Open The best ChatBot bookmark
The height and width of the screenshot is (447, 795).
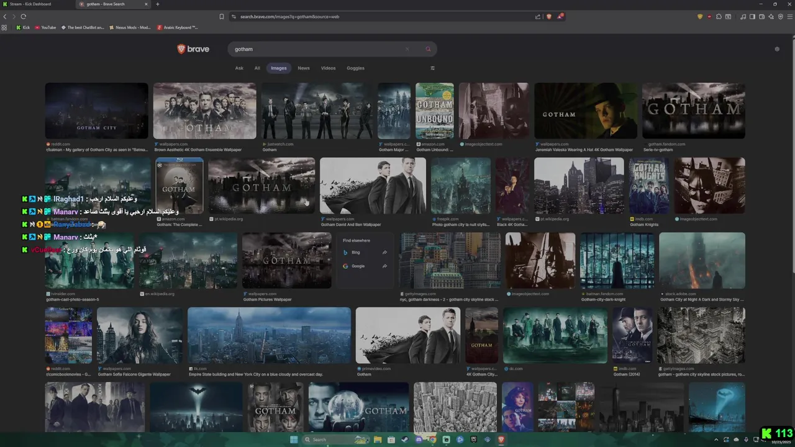(82, 27)
